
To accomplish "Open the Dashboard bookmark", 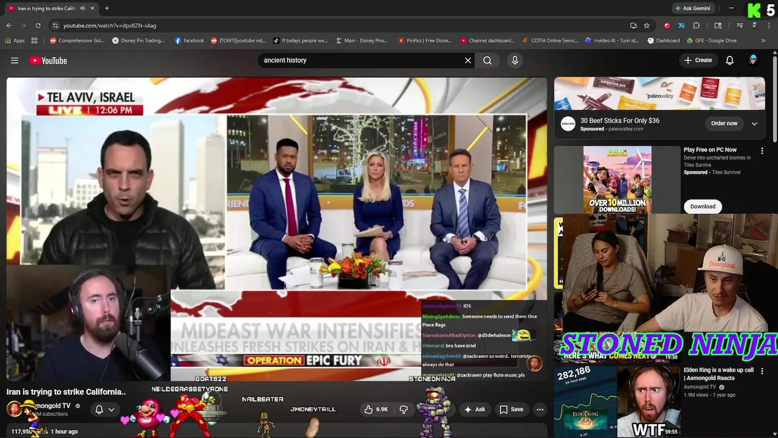I will 663,41.
